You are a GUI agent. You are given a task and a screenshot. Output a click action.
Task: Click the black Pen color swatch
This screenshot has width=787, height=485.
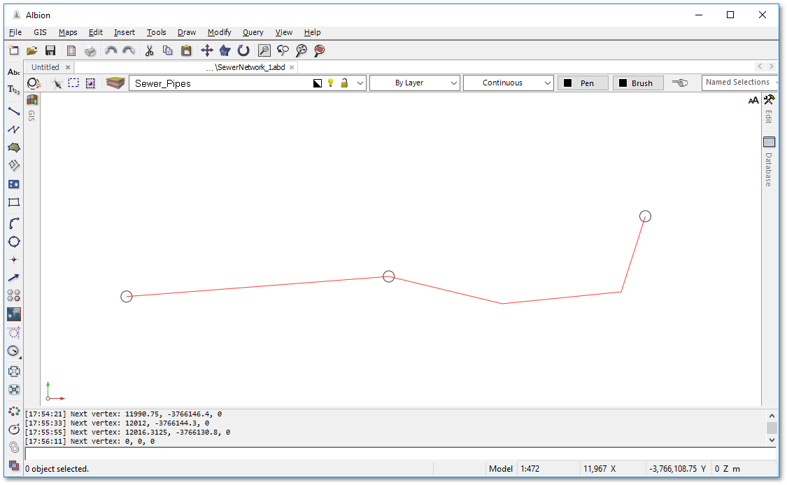pos(567,83)
